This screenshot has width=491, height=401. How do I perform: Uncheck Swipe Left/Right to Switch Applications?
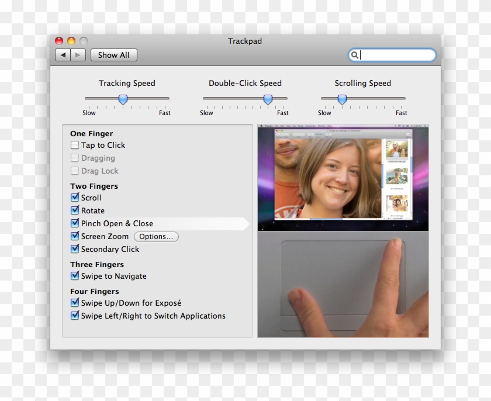pos(74,316)
